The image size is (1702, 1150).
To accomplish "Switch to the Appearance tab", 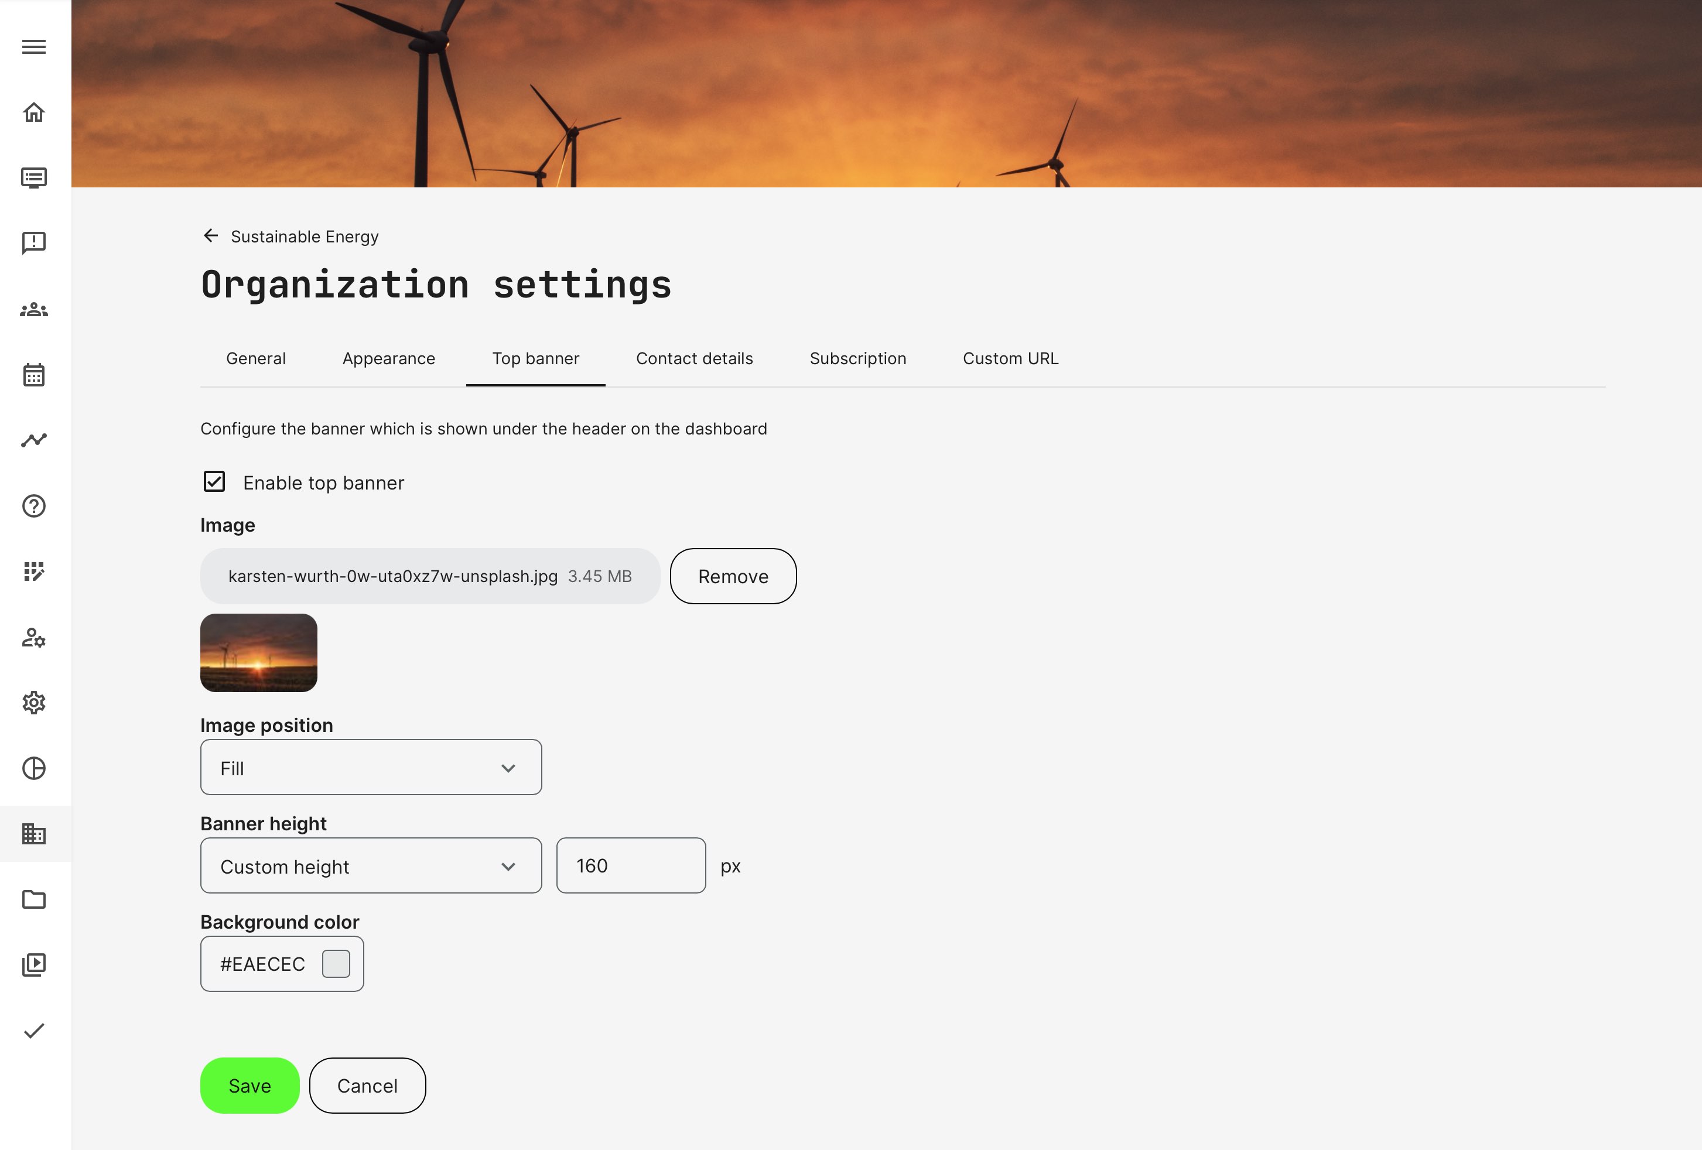I will pyautogui.click(x=388, y=359).
